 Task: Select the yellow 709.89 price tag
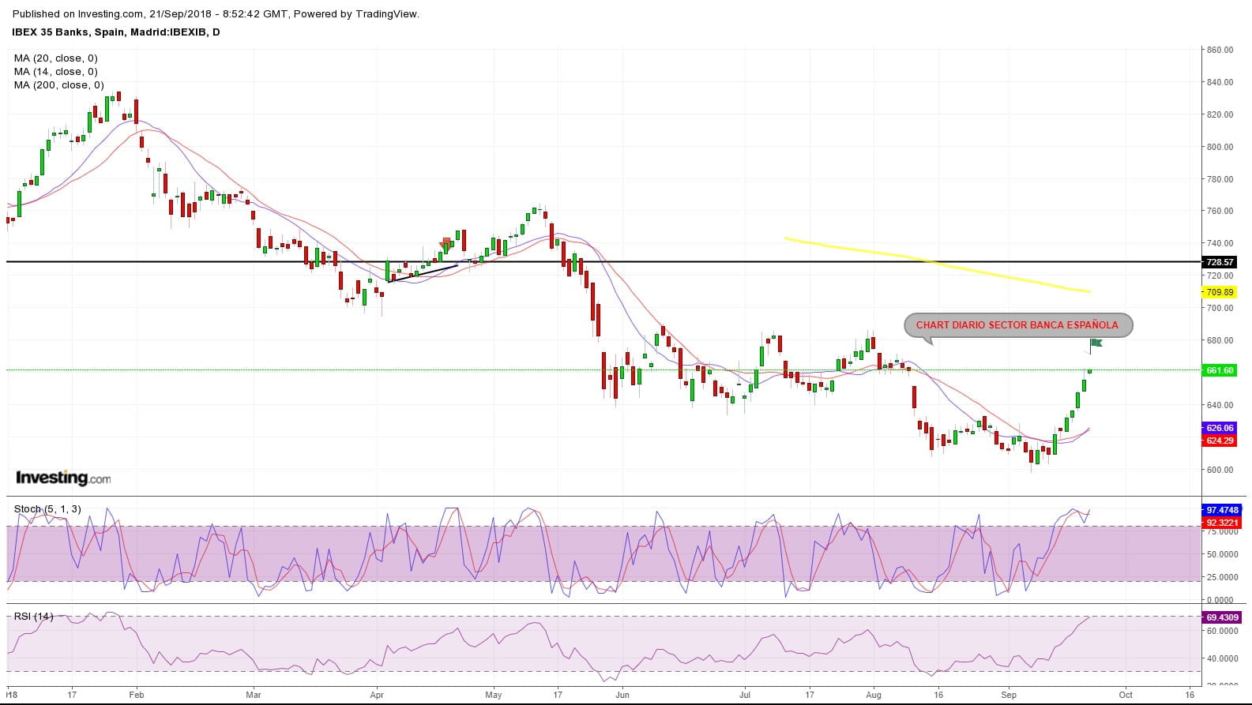(1220, 292)
